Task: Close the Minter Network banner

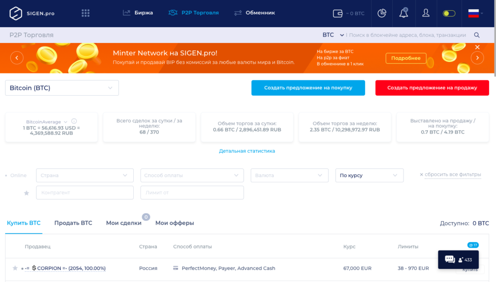Action: pyautogui.click(x=477, y=47)
